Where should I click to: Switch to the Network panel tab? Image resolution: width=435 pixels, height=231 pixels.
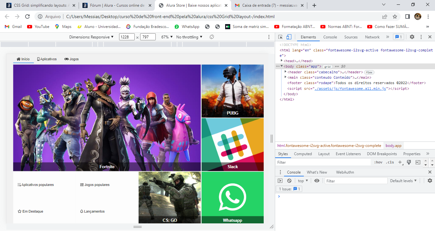click(x=372, y=37)
